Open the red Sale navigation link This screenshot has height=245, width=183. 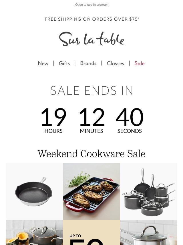[x=140, y=63]
